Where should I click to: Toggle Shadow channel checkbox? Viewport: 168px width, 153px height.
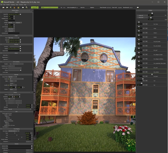tap(9, 89)
